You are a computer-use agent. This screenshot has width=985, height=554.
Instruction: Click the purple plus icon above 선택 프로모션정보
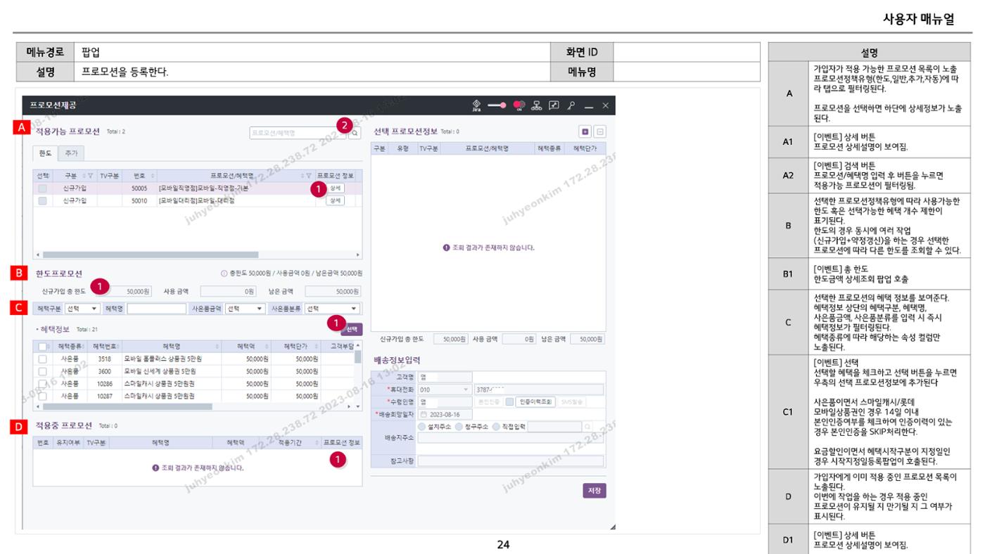point(585,131)
